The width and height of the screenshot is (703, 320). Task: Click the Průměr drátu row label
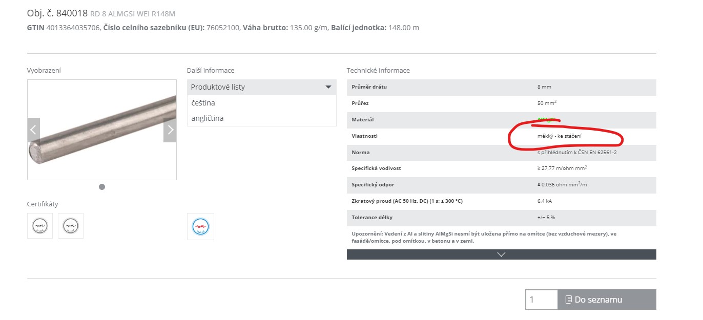(x=369, y=87)
